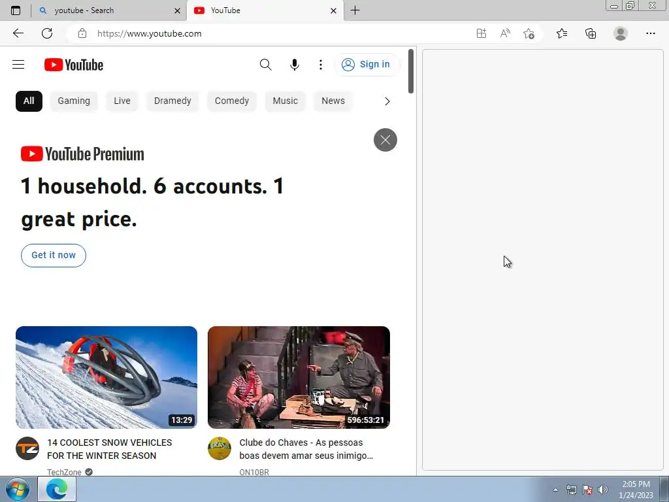Screen dimensions: 669x502
Task: Open the volume speaker tray icon
Action: pyautogui.click(x=603, y=490)
